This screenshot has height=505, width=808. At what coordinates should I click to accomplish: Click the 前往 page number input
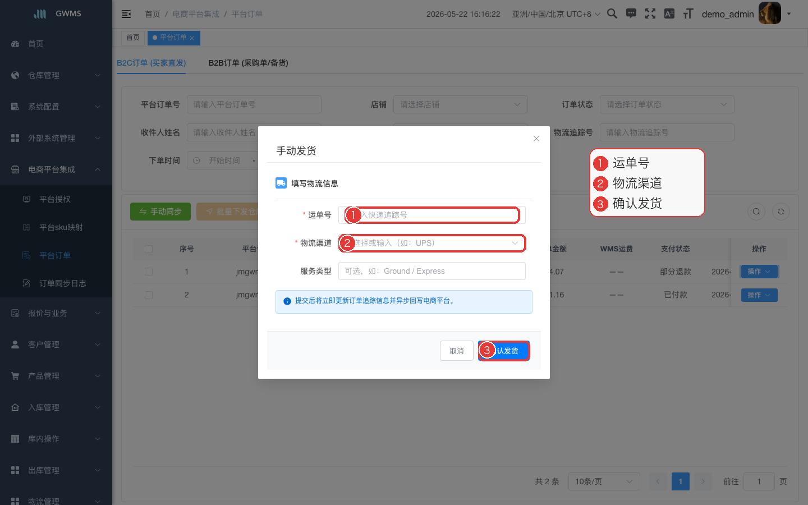point(759,481)
